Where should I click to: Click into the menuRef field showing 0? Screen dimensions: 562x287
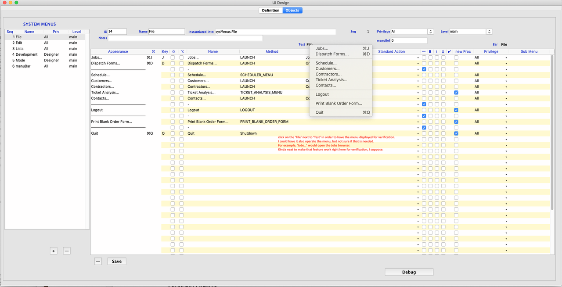pos(409,40)
